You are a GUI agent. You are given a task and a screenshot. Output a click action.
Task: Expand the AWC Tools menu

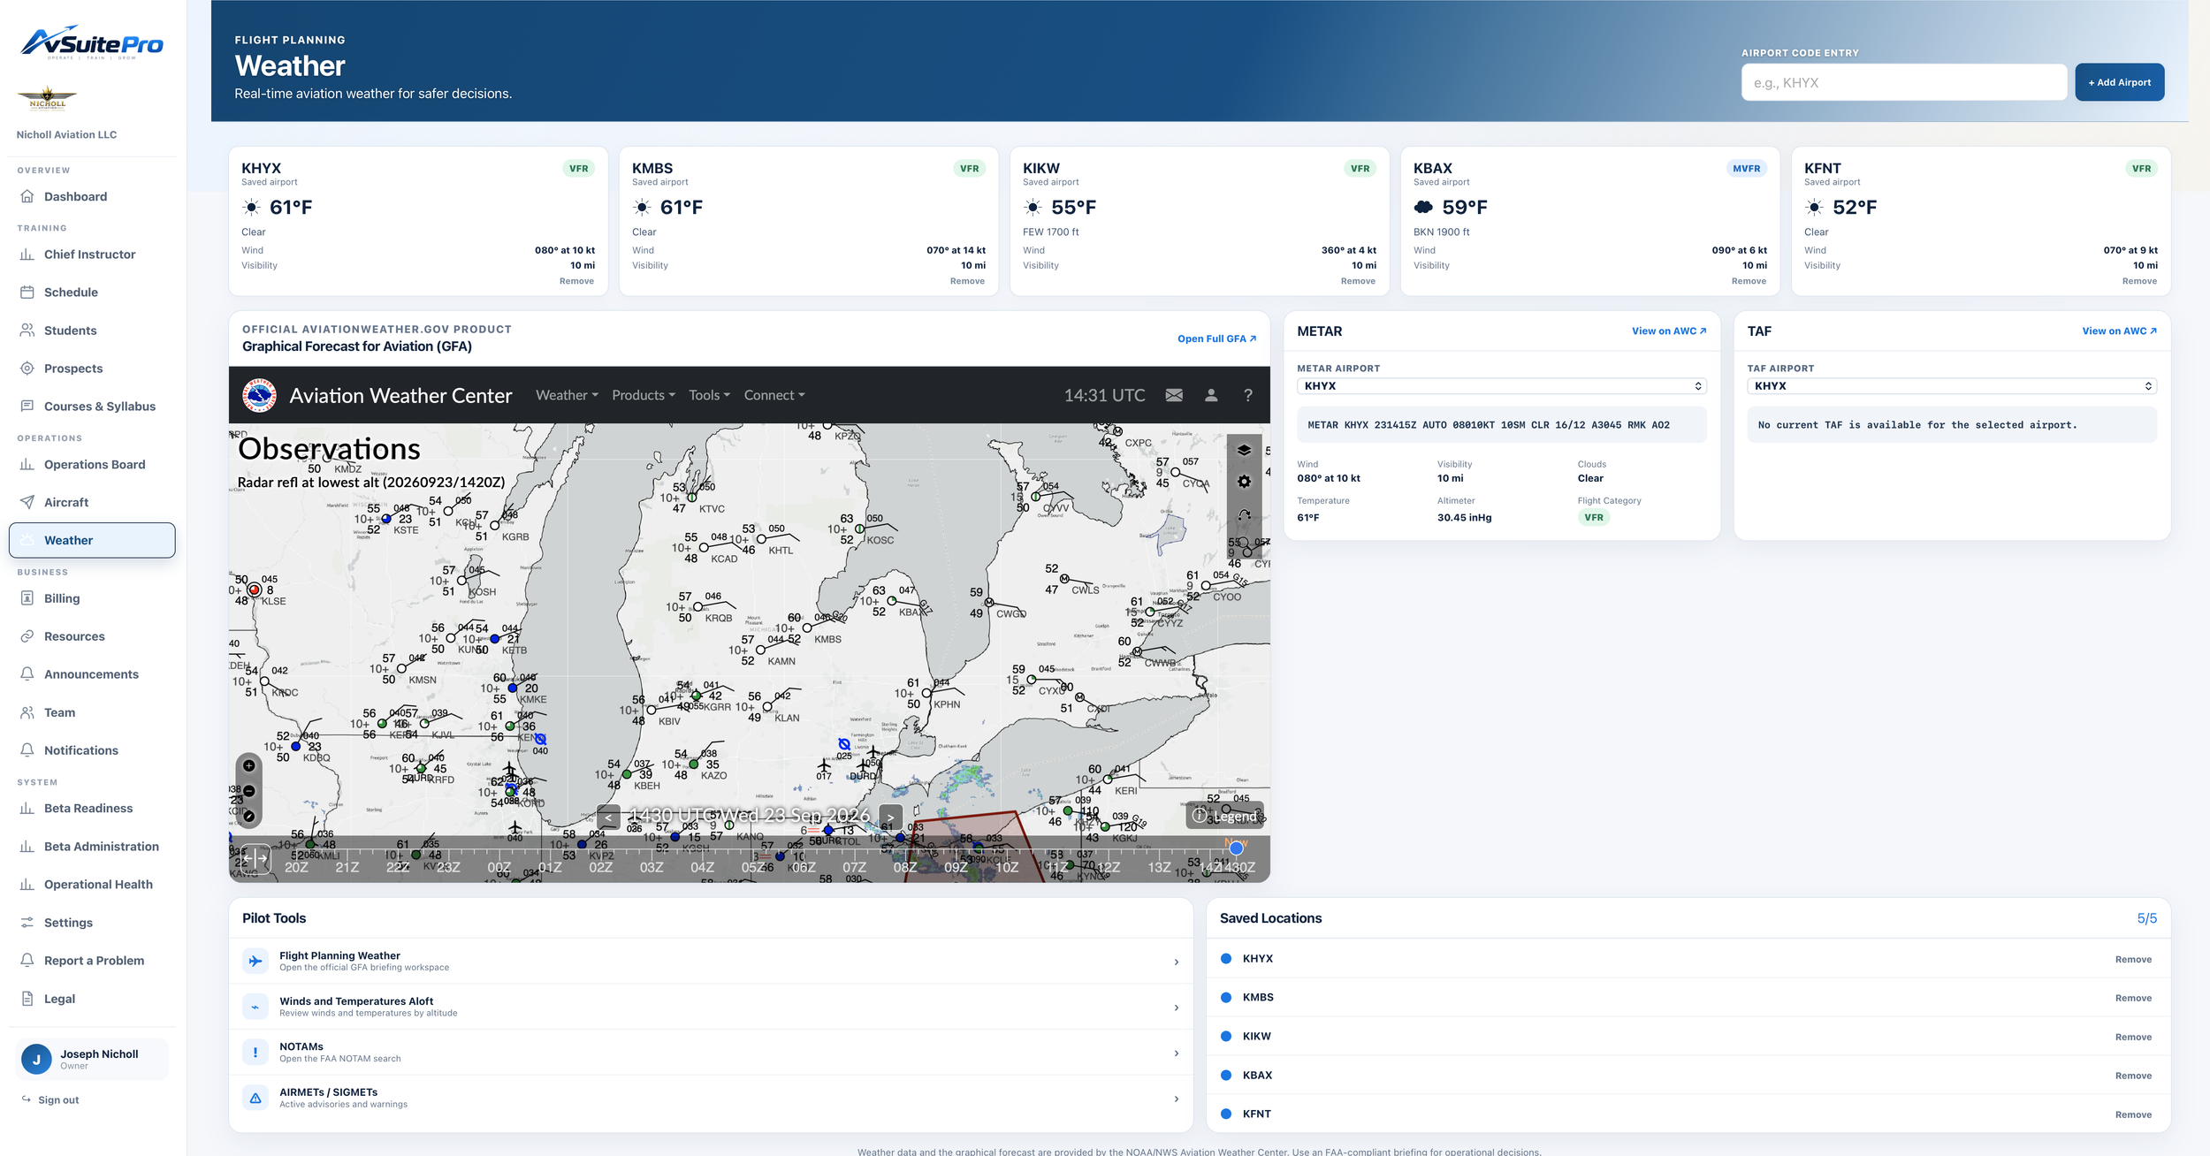(709, 395)
